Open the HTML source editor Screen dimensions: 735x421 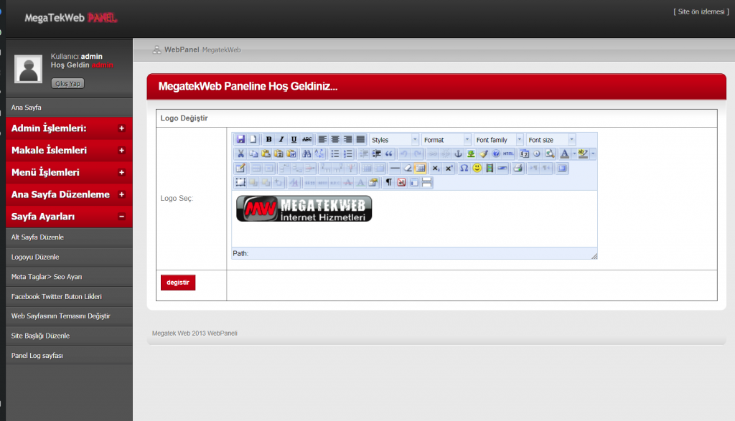509,153
